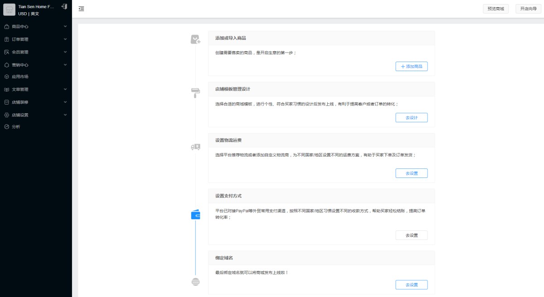Click the 预览商城 button

495,9
